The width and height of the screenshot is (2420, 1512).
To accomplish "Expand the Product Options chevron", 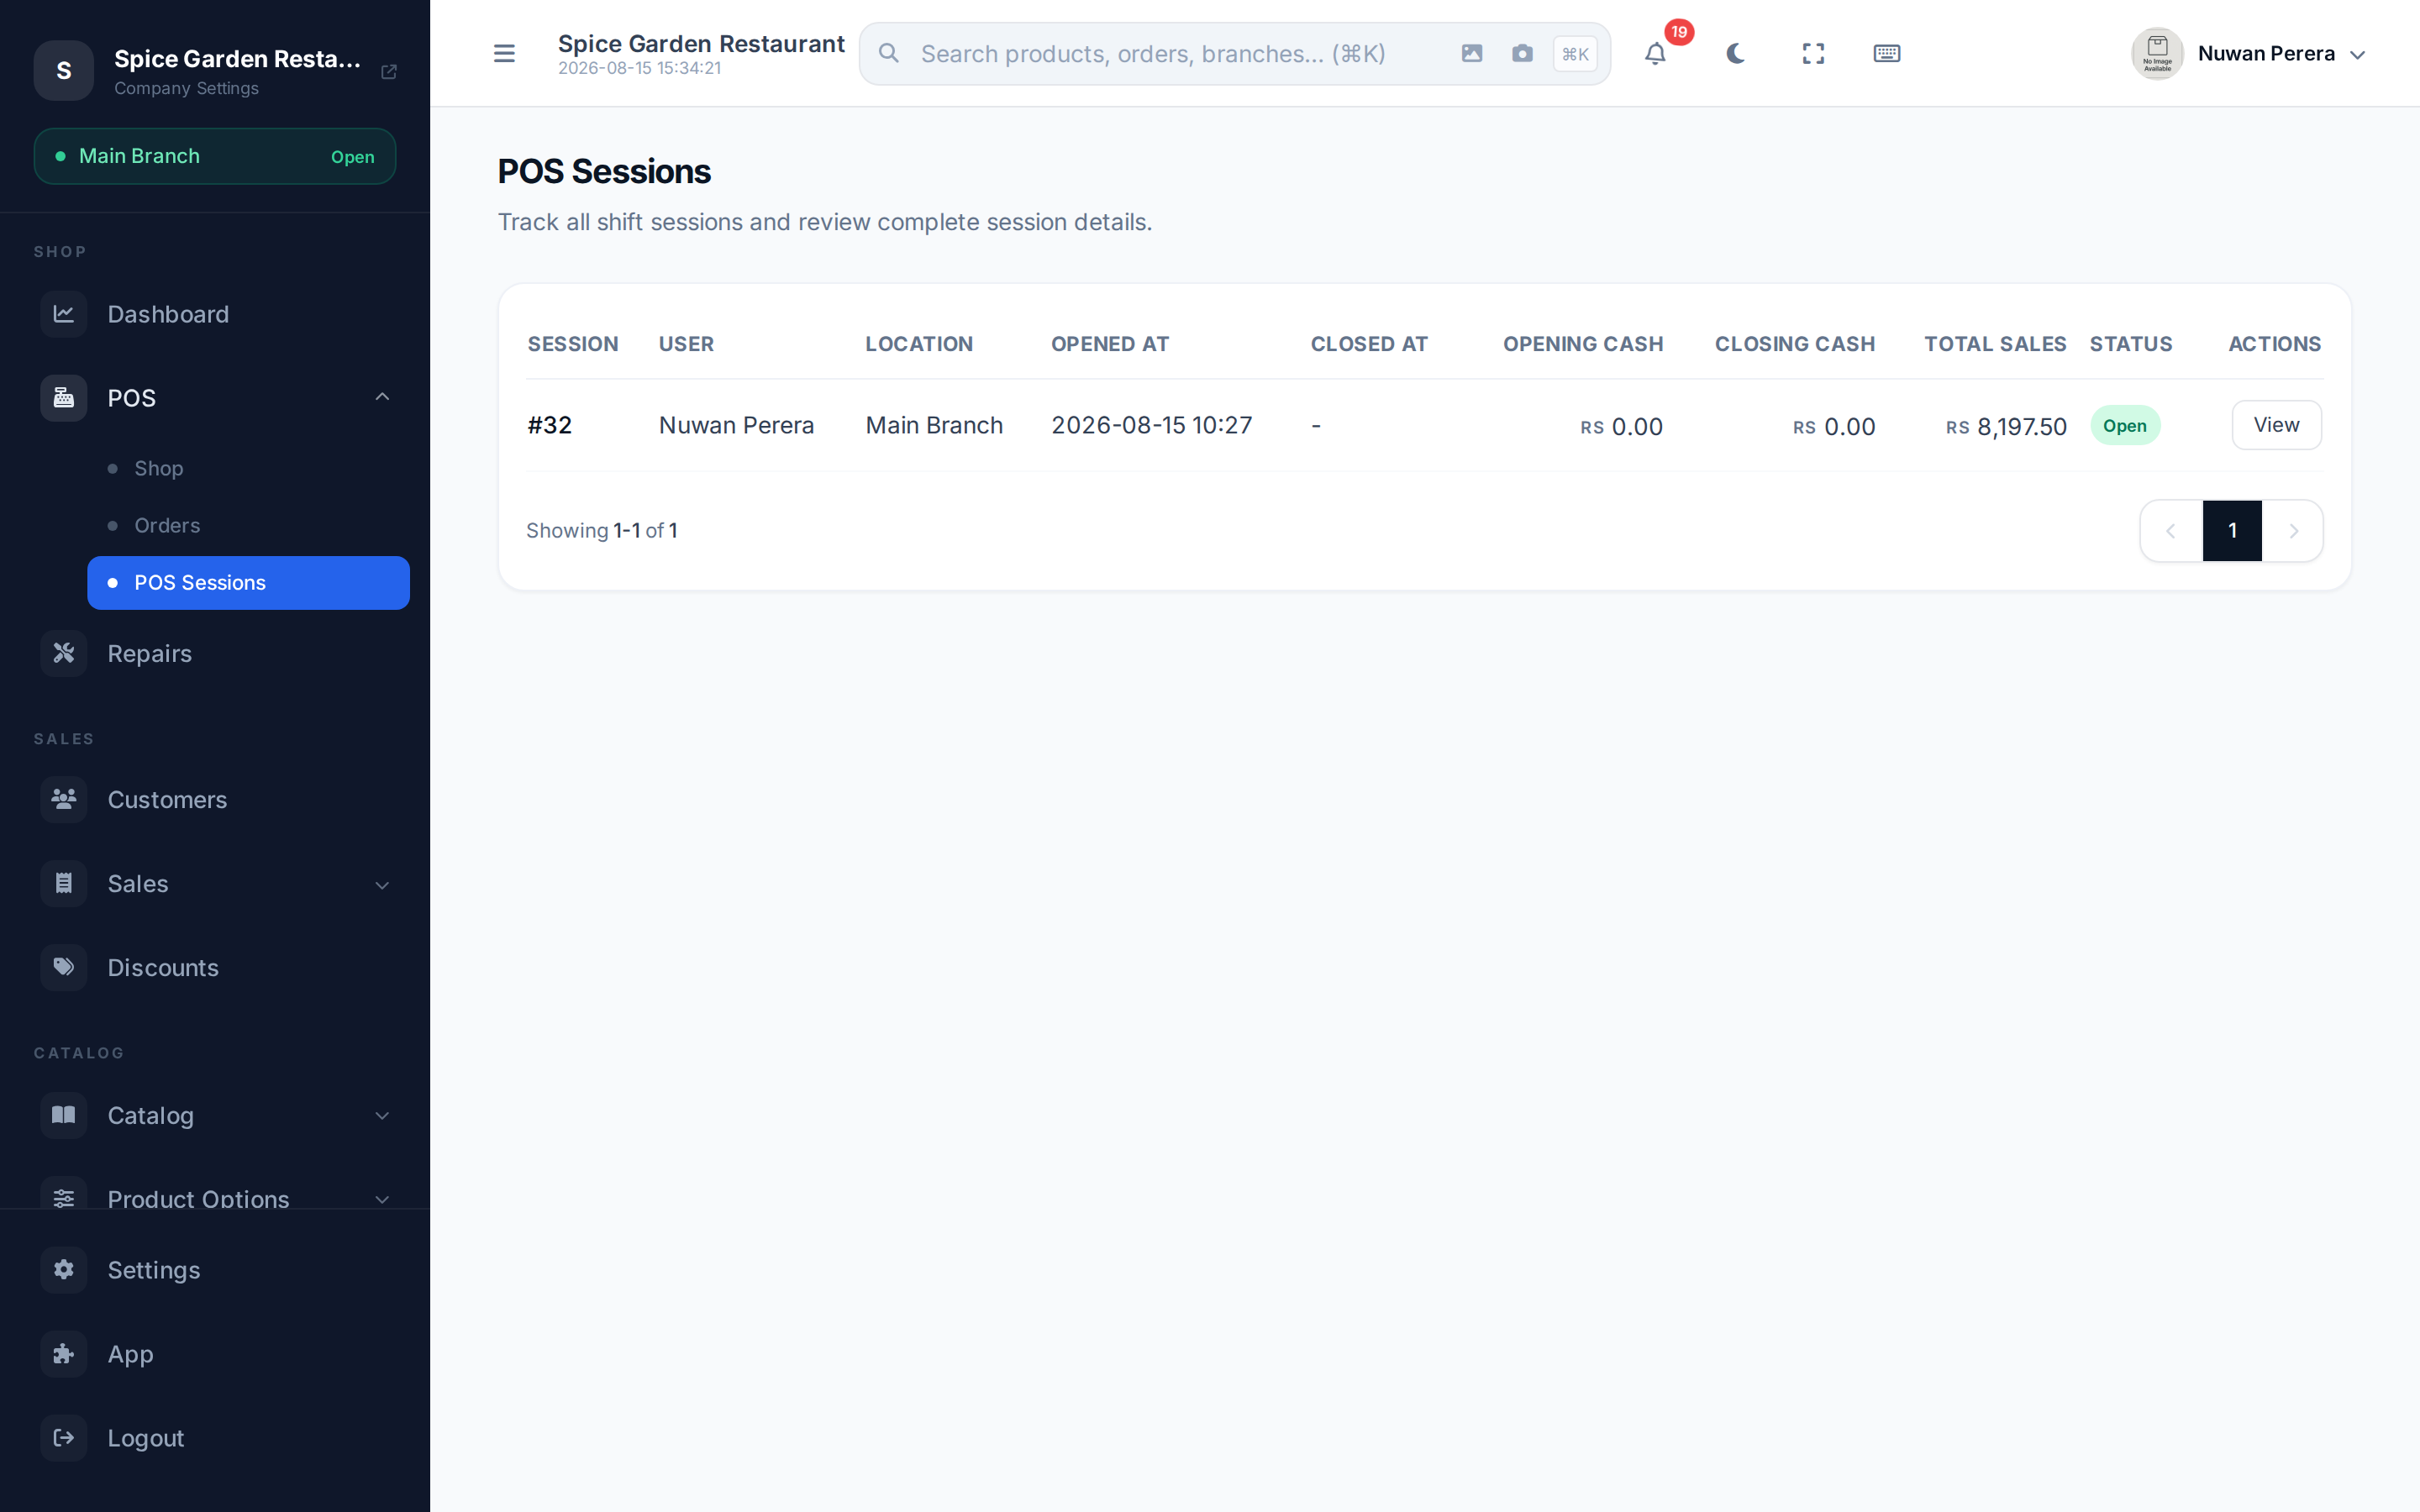I will pos(382,1199).
